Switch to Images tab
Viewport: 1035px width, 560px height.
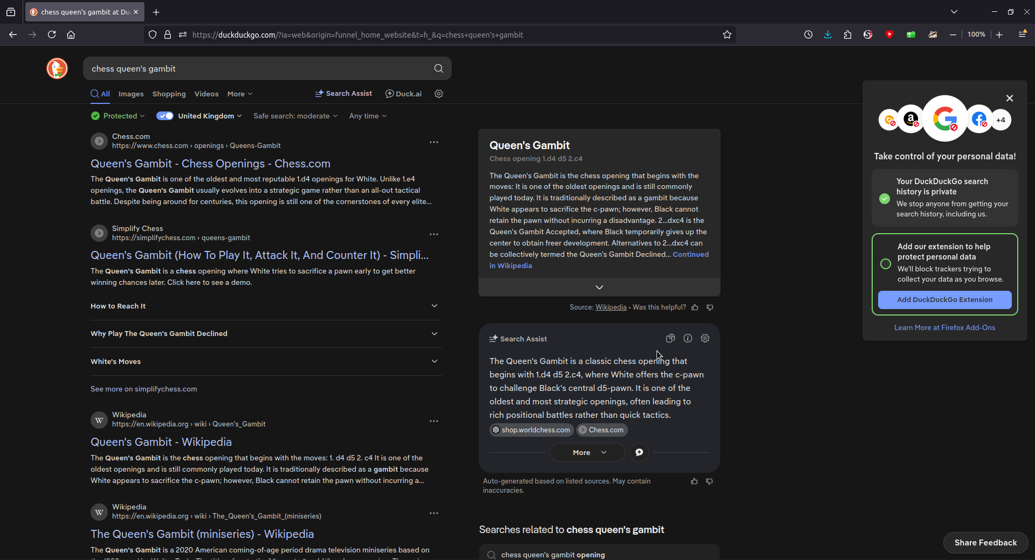coord(131,94)
